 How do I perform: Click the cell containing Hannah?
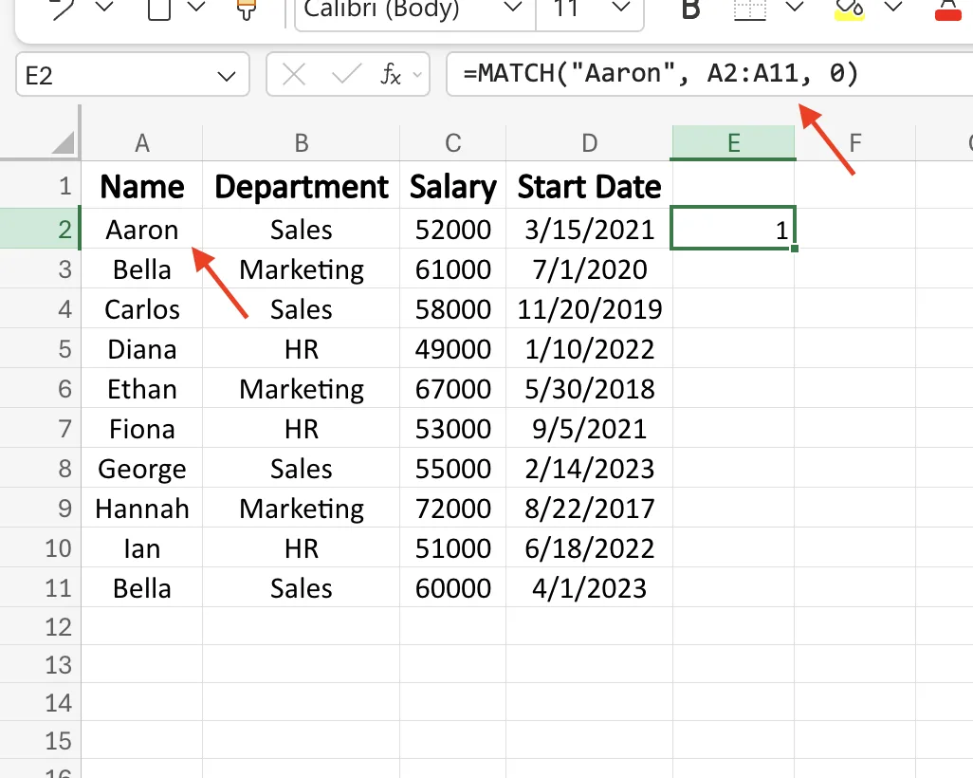tap(142, 508)
